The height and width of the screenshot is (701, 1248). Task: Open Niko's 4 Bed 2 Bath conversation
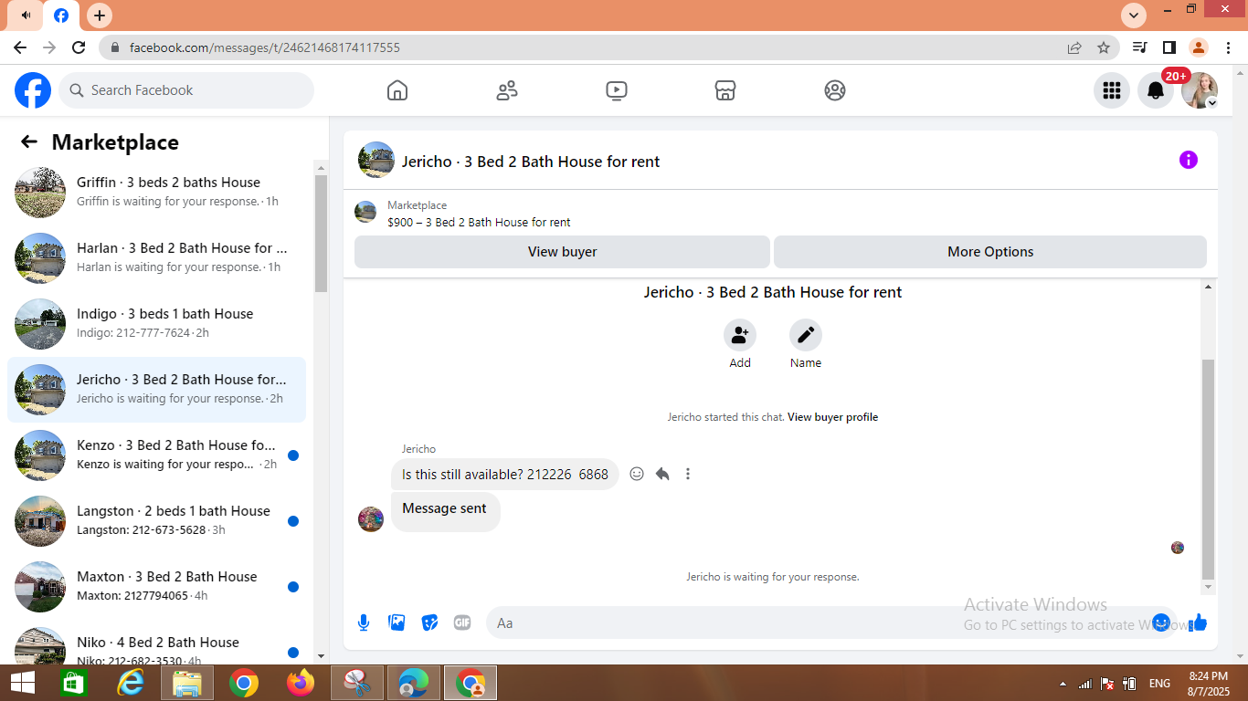point(156,643)
